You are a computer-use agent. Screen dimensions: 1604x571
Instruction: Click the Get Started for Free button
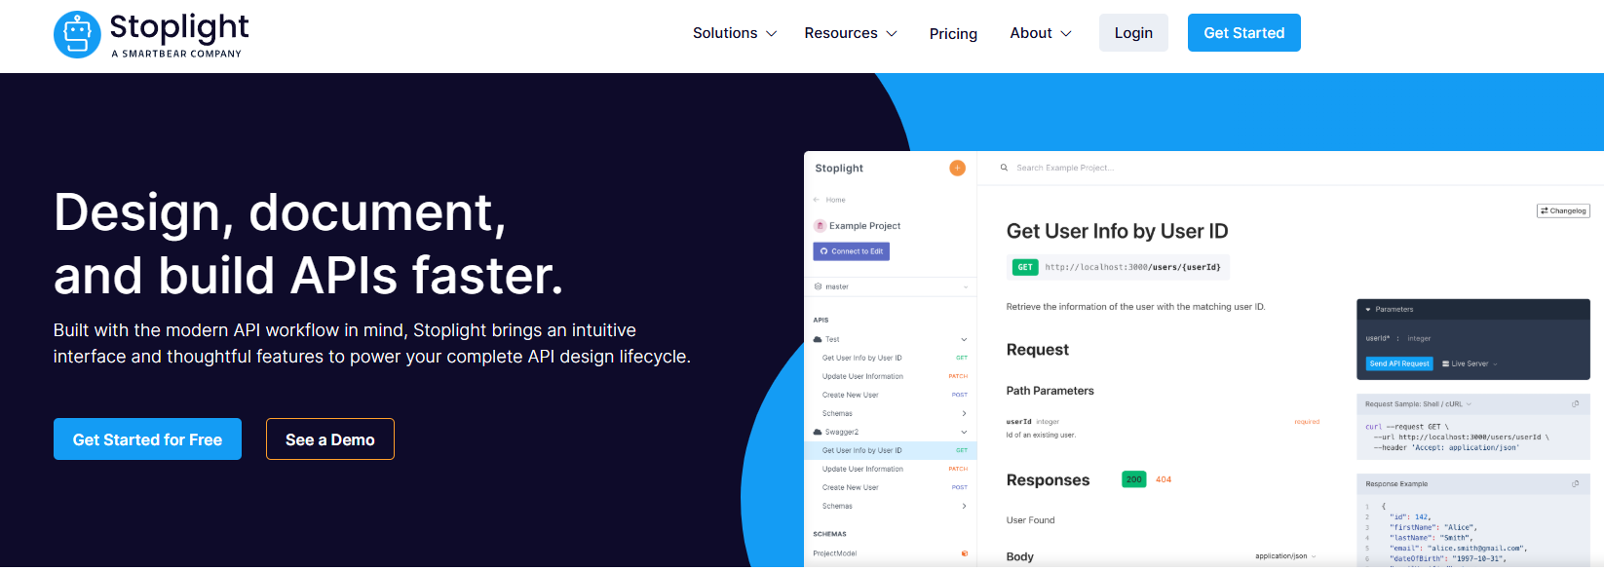click(x=147, y=439)
